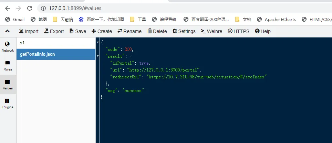
Task: Open the Network panel in sidebar
Action: pyautogui.click(x=8, y=46)
